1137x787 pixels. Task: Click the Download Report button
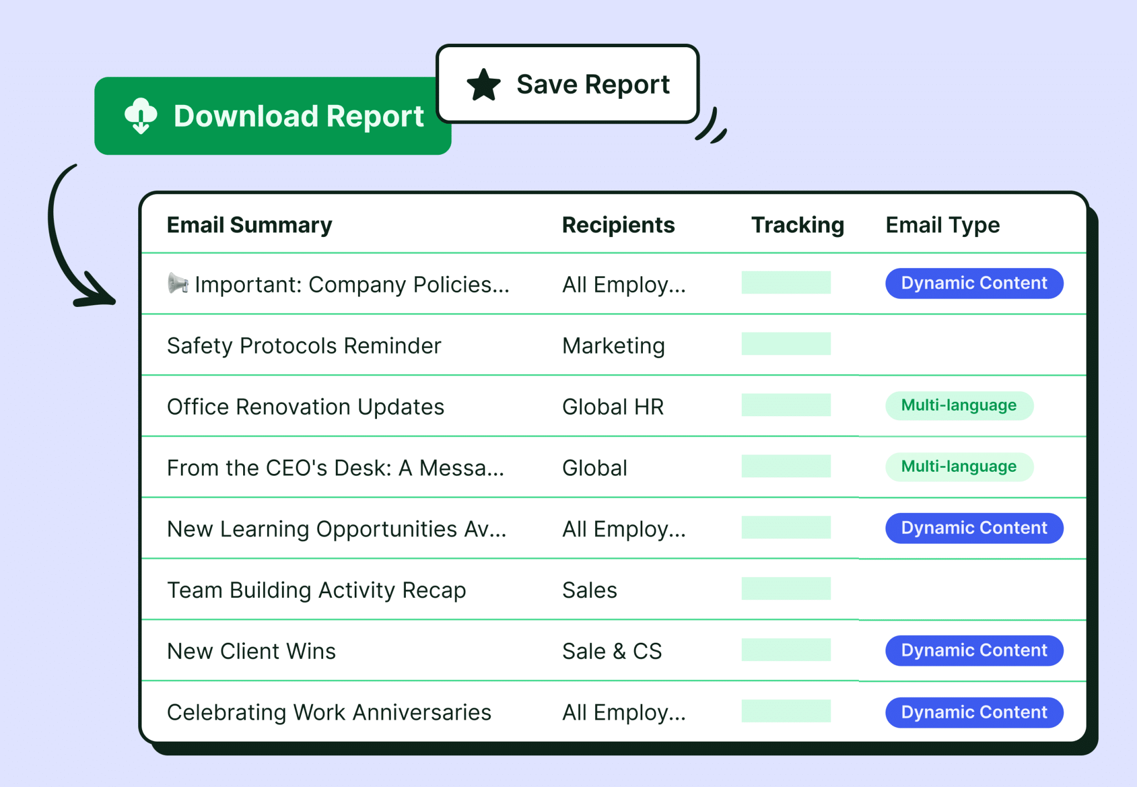pos(273,116)
